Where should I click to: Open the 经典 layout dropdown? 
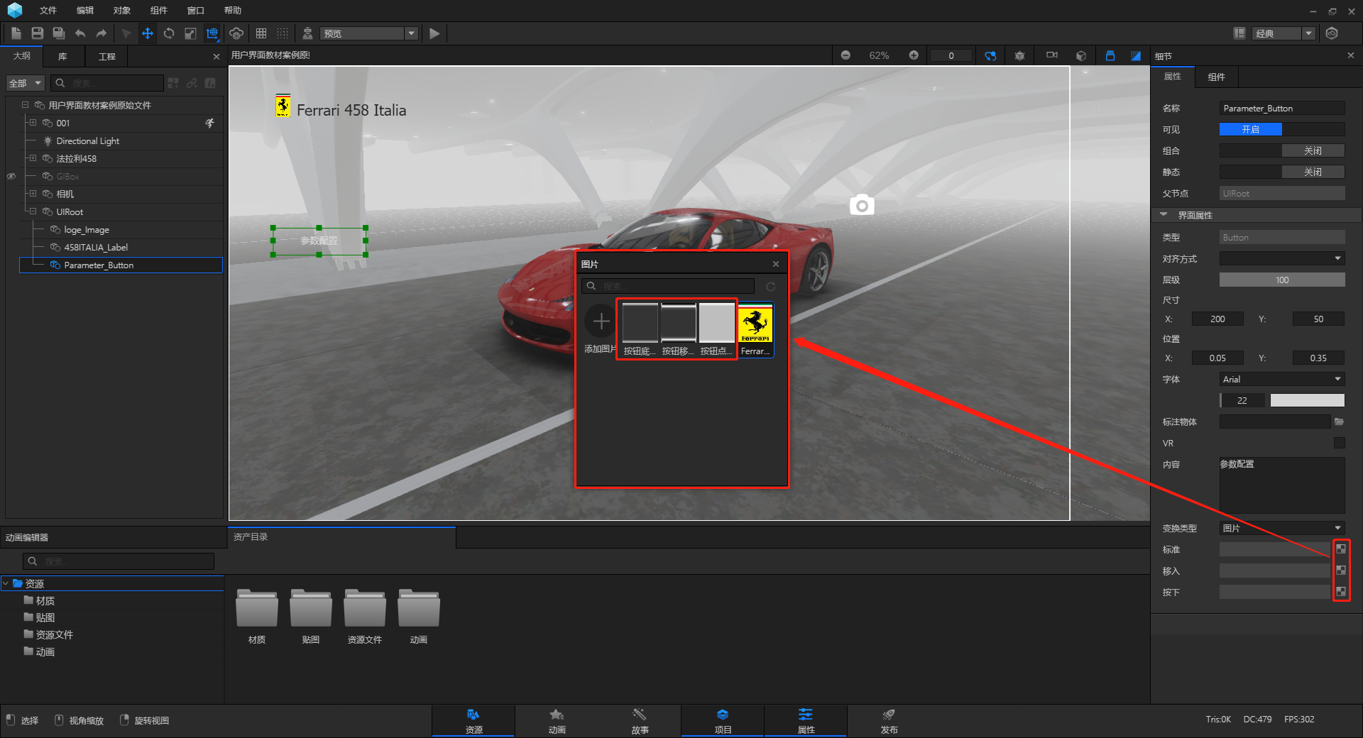pyautogui.click(x=1308, y=33)
